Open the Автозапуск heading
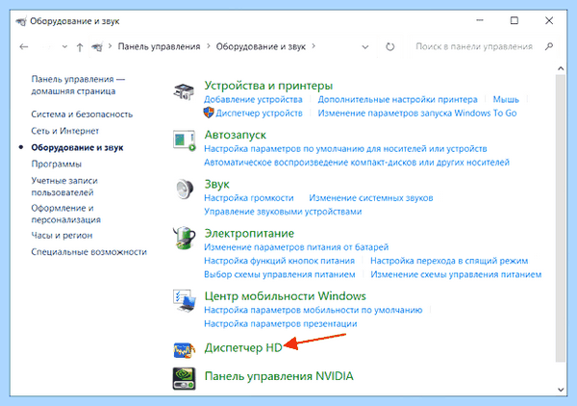The image size is (577, 406). point(236,135)
